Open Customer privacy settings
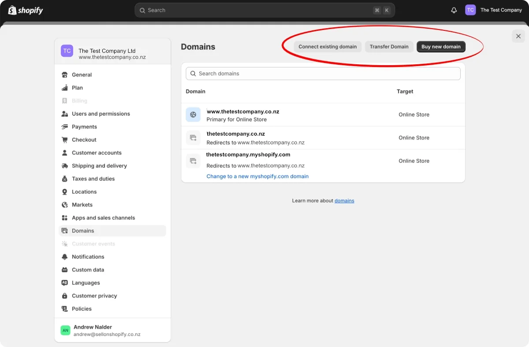529x347 pixels. point(94,296)
